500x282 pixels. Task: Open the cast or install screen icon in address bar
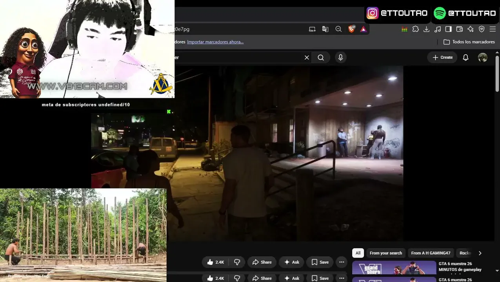[312, 29]
